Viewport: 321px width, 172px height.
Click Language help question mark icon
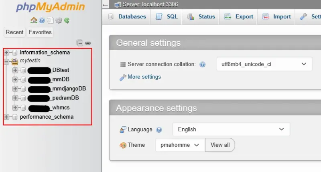point(159,130)
